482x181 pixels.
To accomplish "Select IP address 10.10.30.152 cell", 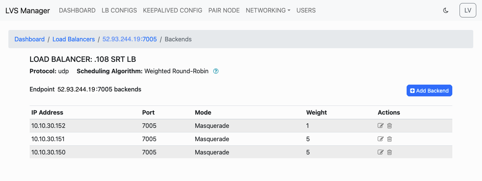I will click(x=48, y=126).
